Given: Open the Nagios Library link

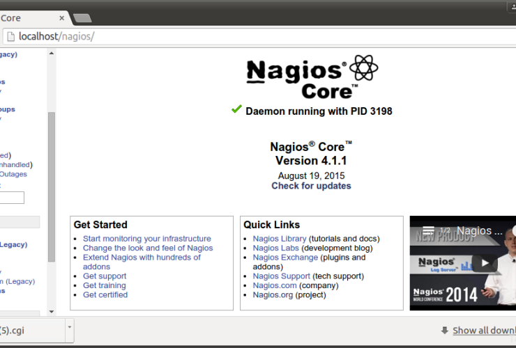Looking at the screenshot, I should tap(280, 239).
